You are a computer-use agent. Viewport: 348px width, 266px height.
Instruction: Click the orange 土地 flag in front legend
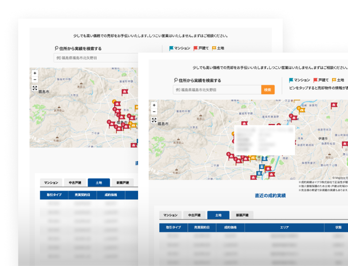[x=334, y=80]
